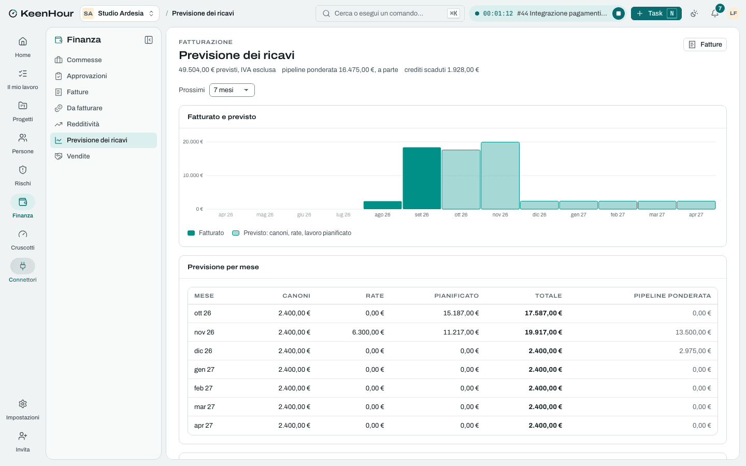Toggle the theme appearance icon
Image resolution: width=746 pixels, height=466 pixels.
[694, 13]
